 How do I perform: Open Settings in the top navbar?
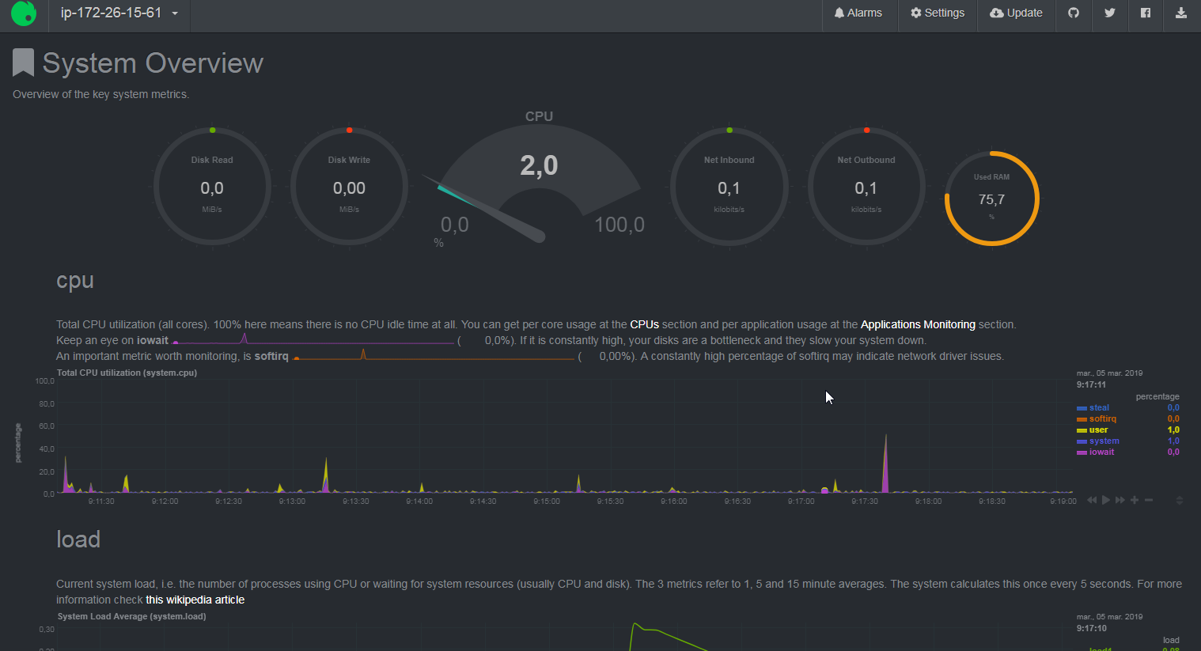point(938,13)
